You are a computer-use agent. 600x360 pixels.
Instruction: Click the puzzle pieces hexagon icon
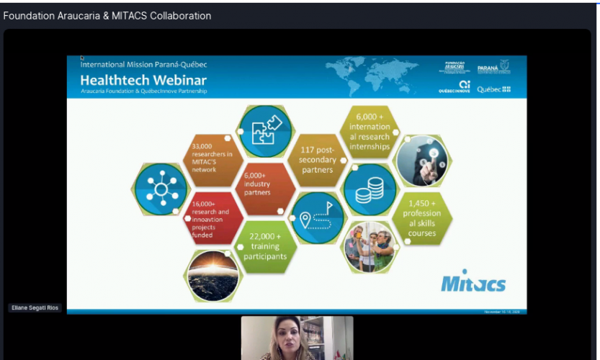point(266,132)
